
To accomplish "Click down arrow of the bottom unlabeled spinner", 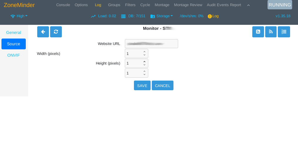I will [x=144, y=74].
